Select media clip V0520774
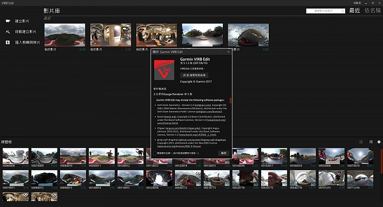Screen dimensions: 383x207 [x=245, y=178]
